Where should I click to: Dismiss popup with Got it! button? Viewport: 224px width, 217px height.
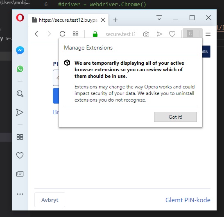(175, 117)
